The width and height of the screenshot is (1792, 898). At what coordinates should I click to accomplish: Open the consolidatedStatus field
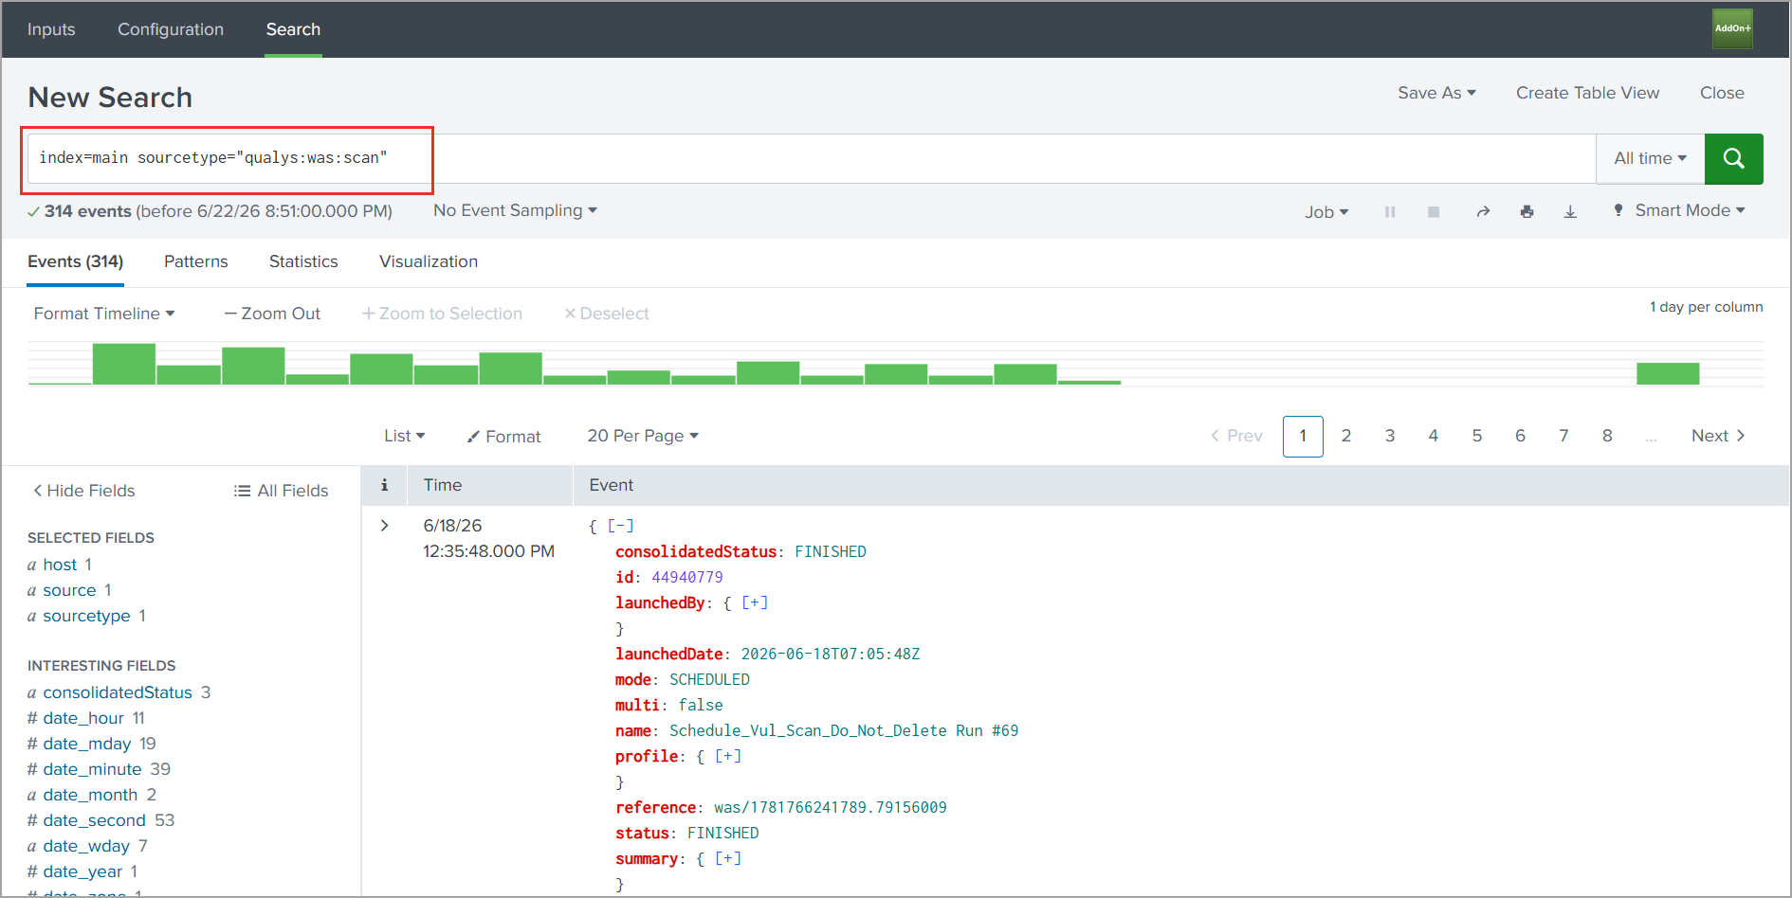[x=118, y=692]
